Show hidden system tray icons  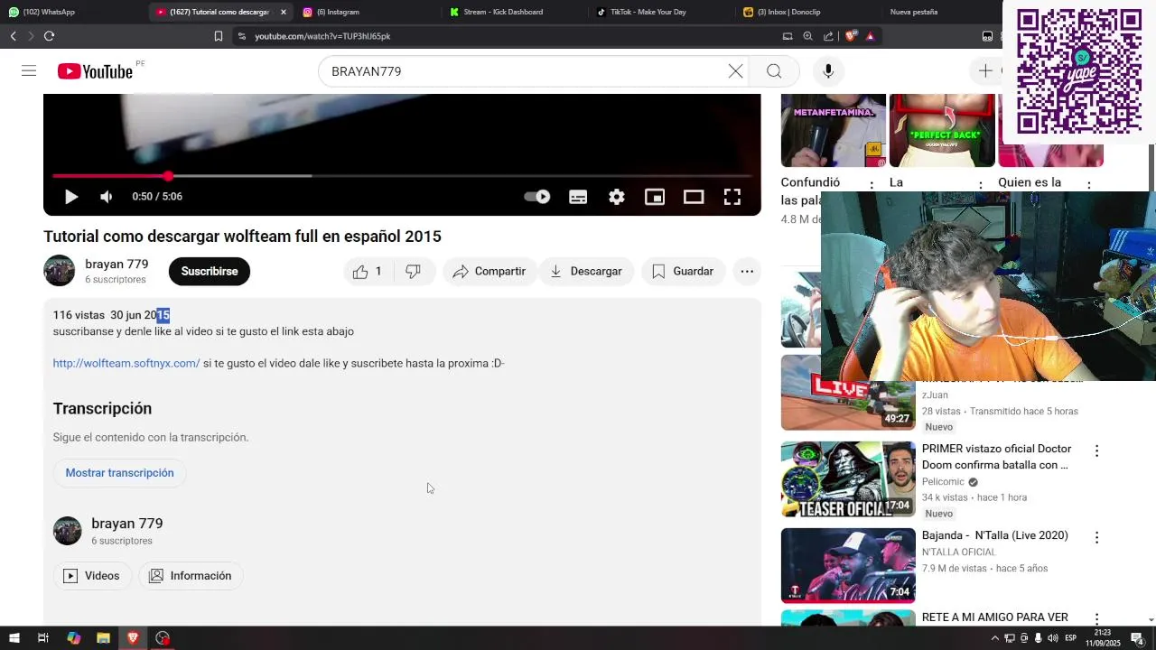pyautogui.click(x=995, y=638)
